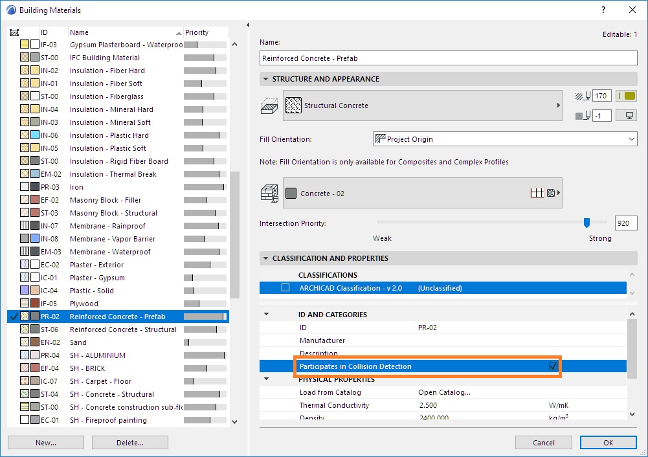Click the material Name input field
Screen dimensions: 648x457
(x=449, y=58)
